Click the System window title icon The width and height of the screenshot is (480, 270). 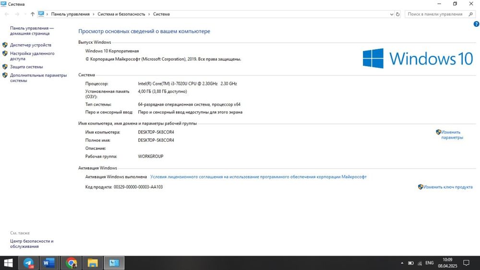[x=4, y=4]
